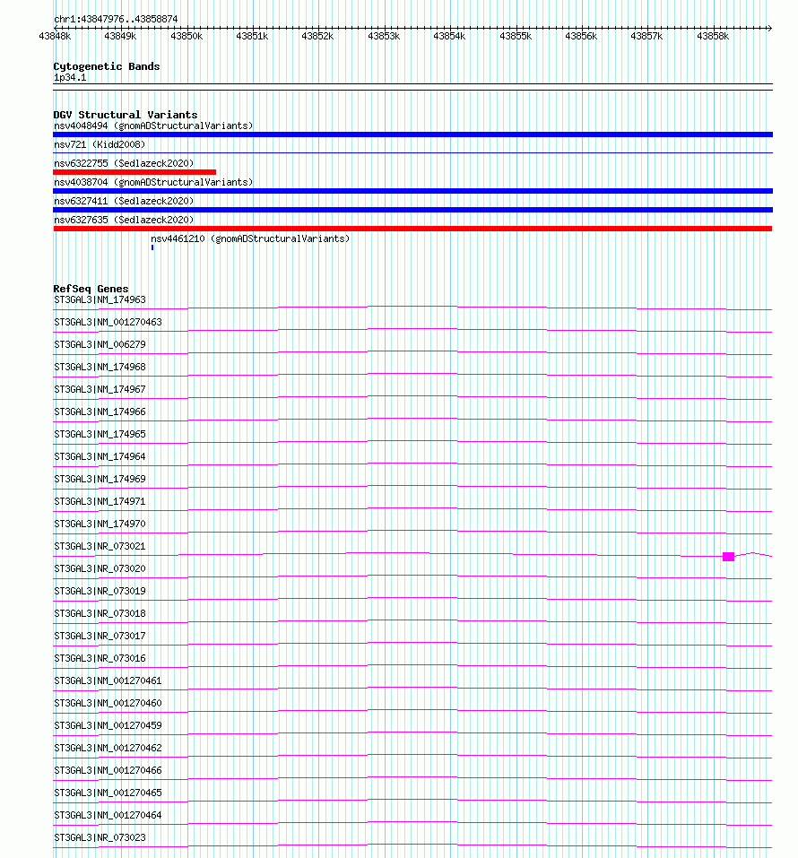Select transcript ST3GAL3|NR_073023
Screen dimensions: 798x858
click(x=100, y=838)
